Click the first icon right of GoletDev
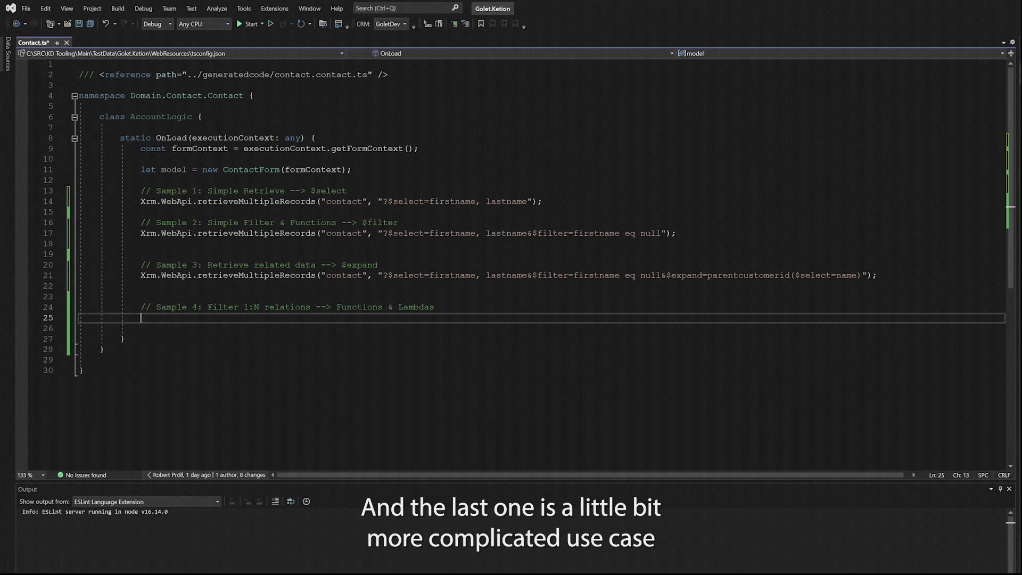 coord(427,24)
